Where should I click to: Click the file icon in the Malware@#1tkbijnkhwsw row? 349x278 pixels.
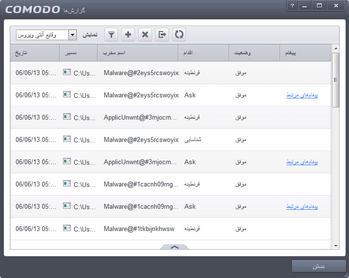pos(67,228)
